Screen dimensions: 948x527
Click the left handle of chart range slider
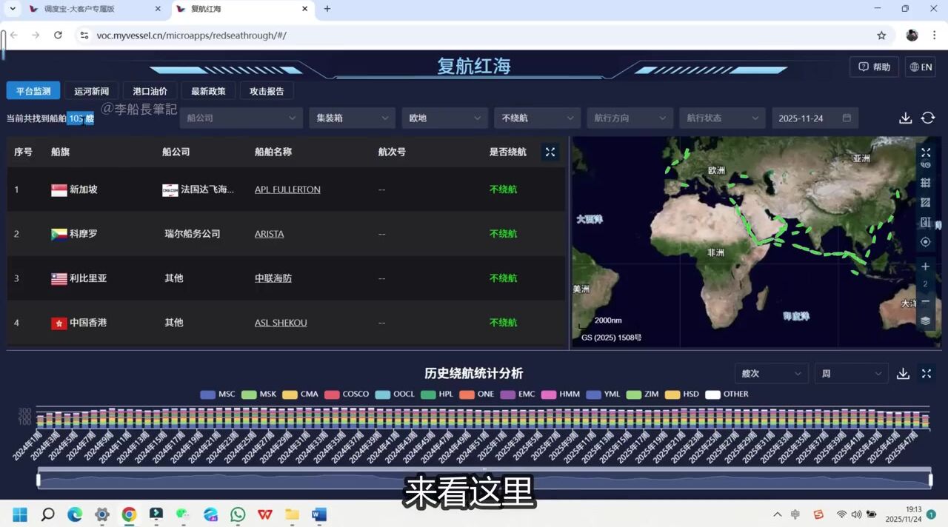pos(39,480)
